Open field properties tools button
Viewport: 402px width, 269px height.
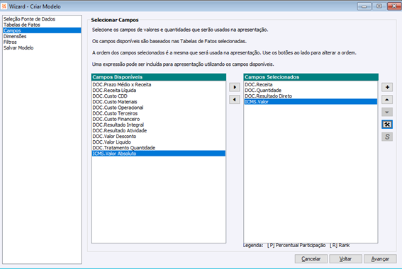387,125
